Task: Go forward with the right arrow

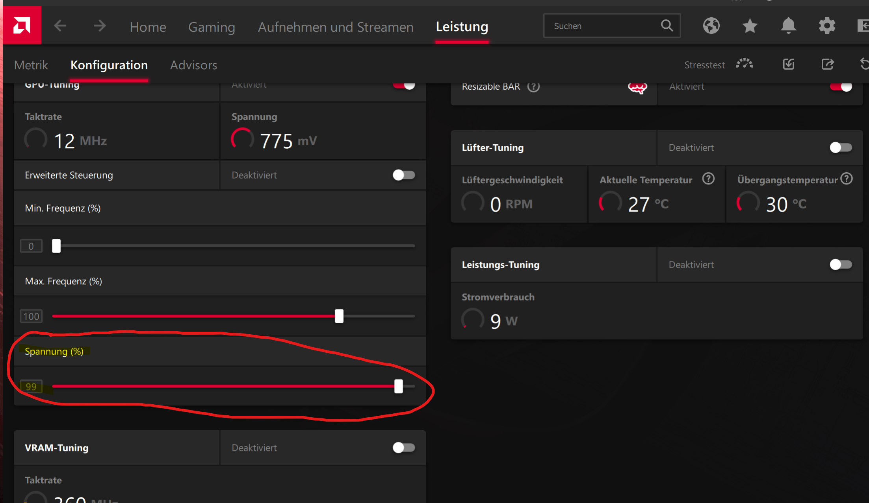Action: (100, 26)
